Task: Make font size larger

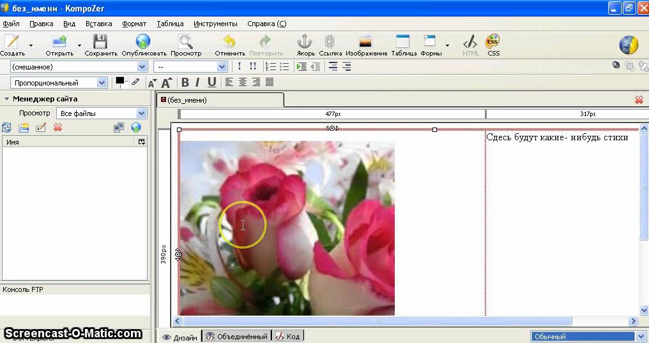Action: (x=166, y=83)
